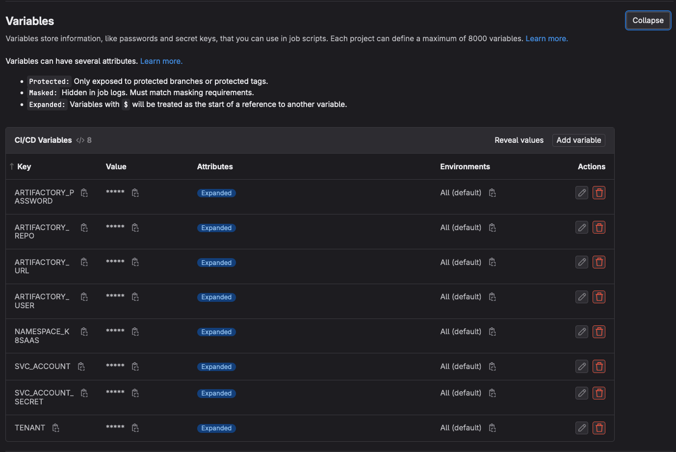Delete the ARTIFACTORY_USER variable

point(599,297)
